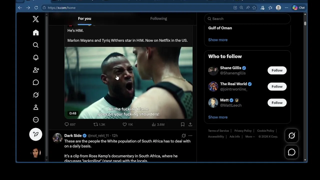Open the account avatar at the sidebar bottom
Screen dimensions: 320x180
coord(36,152)
